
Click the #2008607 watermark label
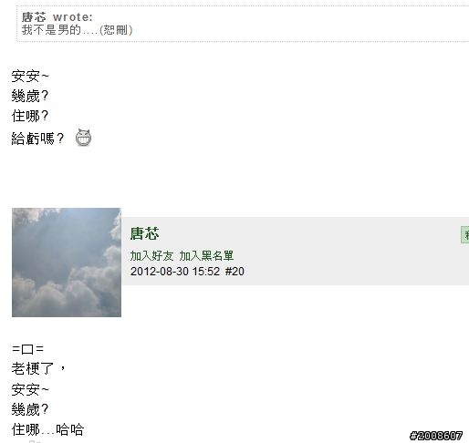[436, 436]
